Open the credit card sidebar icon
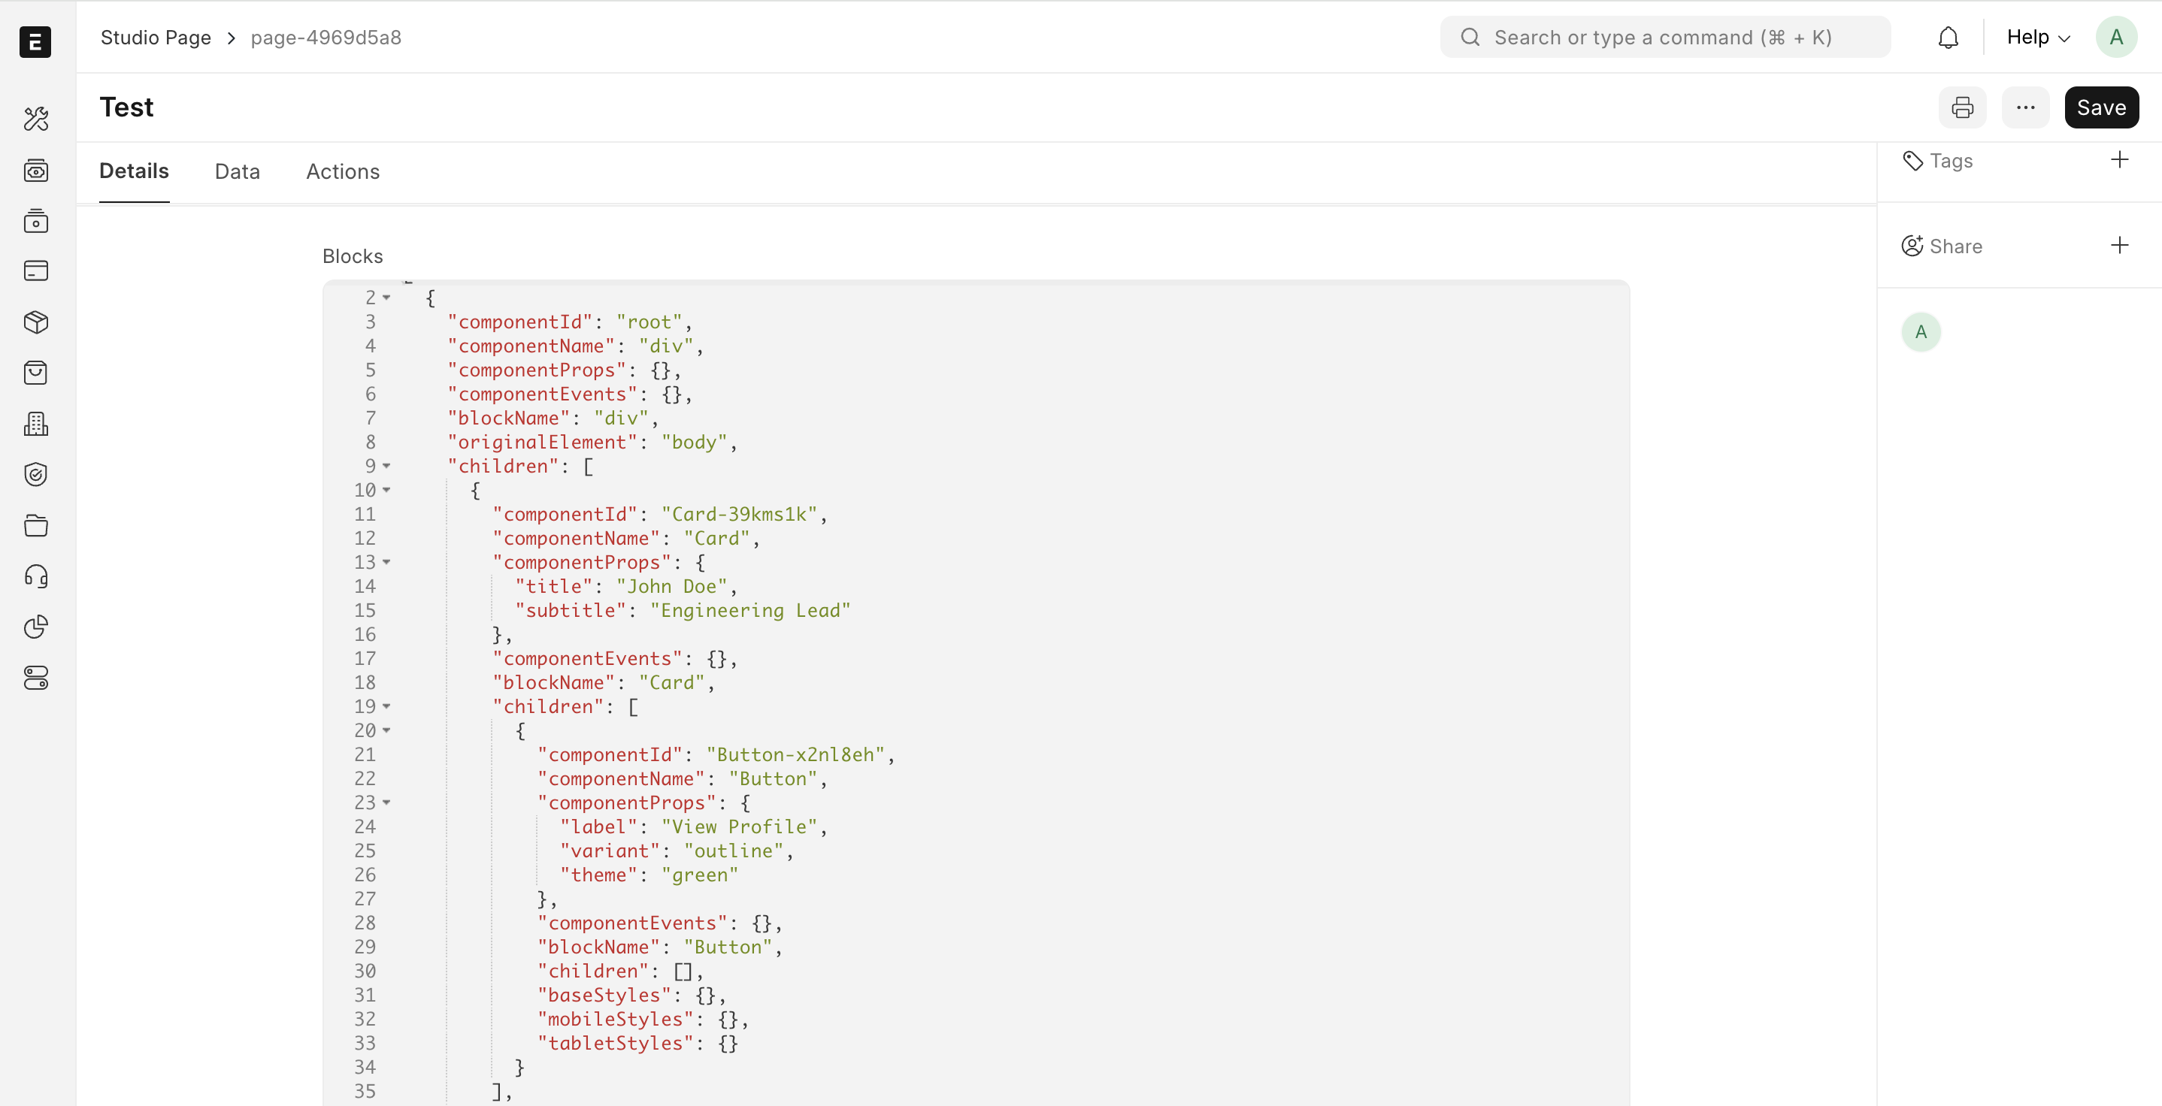Screen dimensions: 2162x1106 pos(36,271)
